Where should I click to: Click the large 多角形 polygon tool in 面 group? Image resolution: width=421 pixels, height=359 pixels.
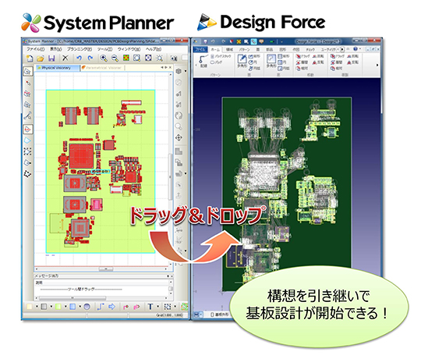pos(242,62)
